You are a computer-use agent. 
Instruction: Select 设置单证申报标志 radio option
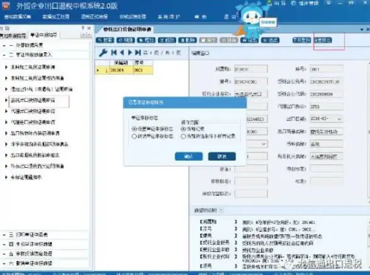pos(134,129)
